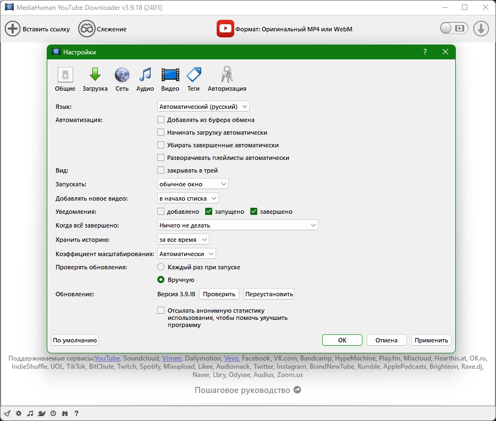
Task: Click the help question mark in Настройки title
Action: tap(425, 52)
